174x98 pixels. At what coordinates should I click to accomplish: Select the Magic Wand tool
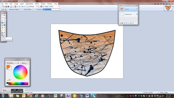(x=2, y=23)
